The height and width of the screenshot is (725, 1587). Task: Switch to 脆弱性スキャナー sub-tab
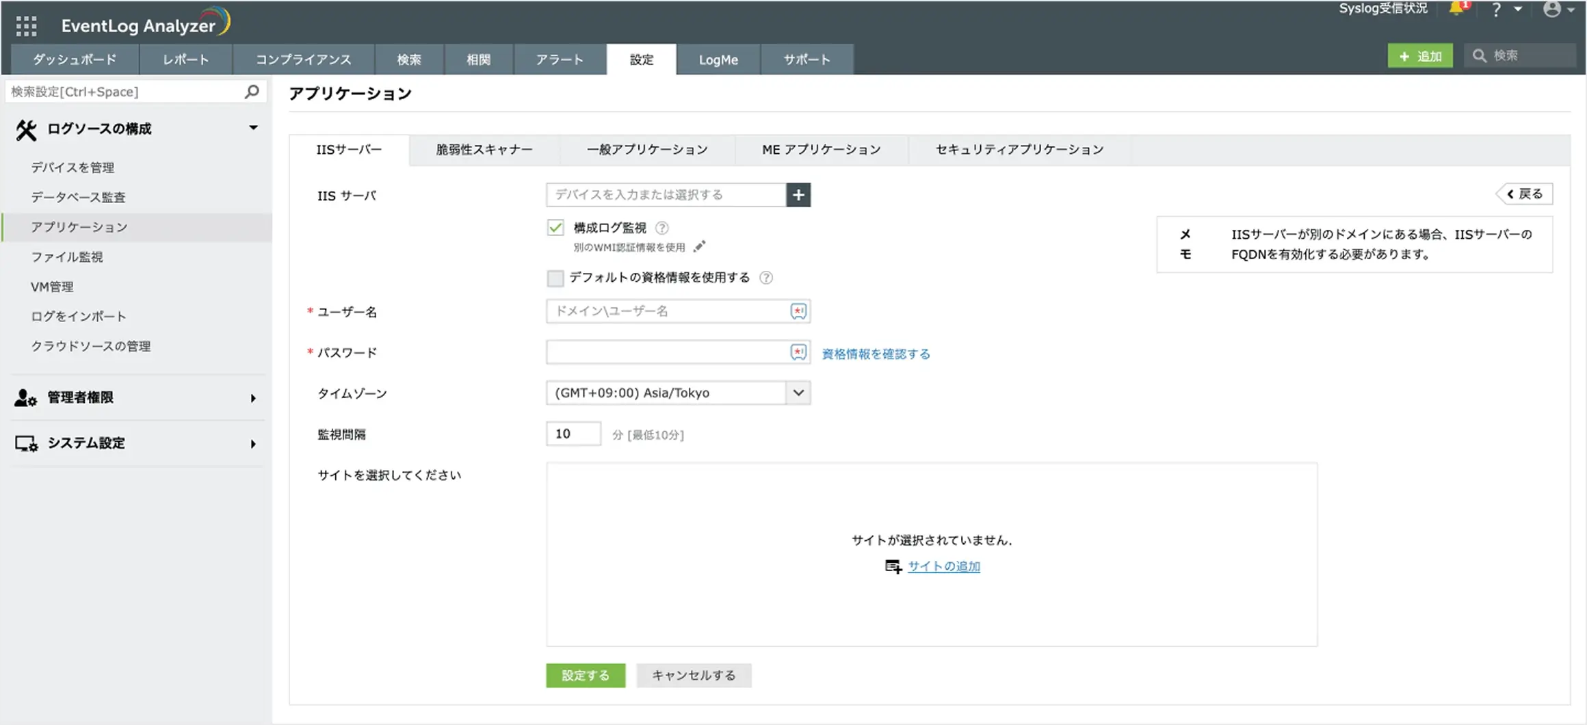(x=484, y=150)
